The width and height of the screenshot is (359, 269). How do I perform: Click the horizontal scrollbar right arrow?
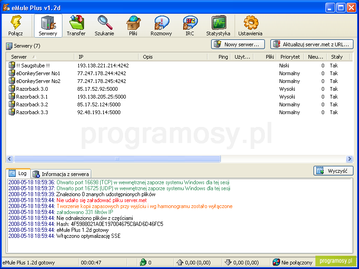pos(349,159)
